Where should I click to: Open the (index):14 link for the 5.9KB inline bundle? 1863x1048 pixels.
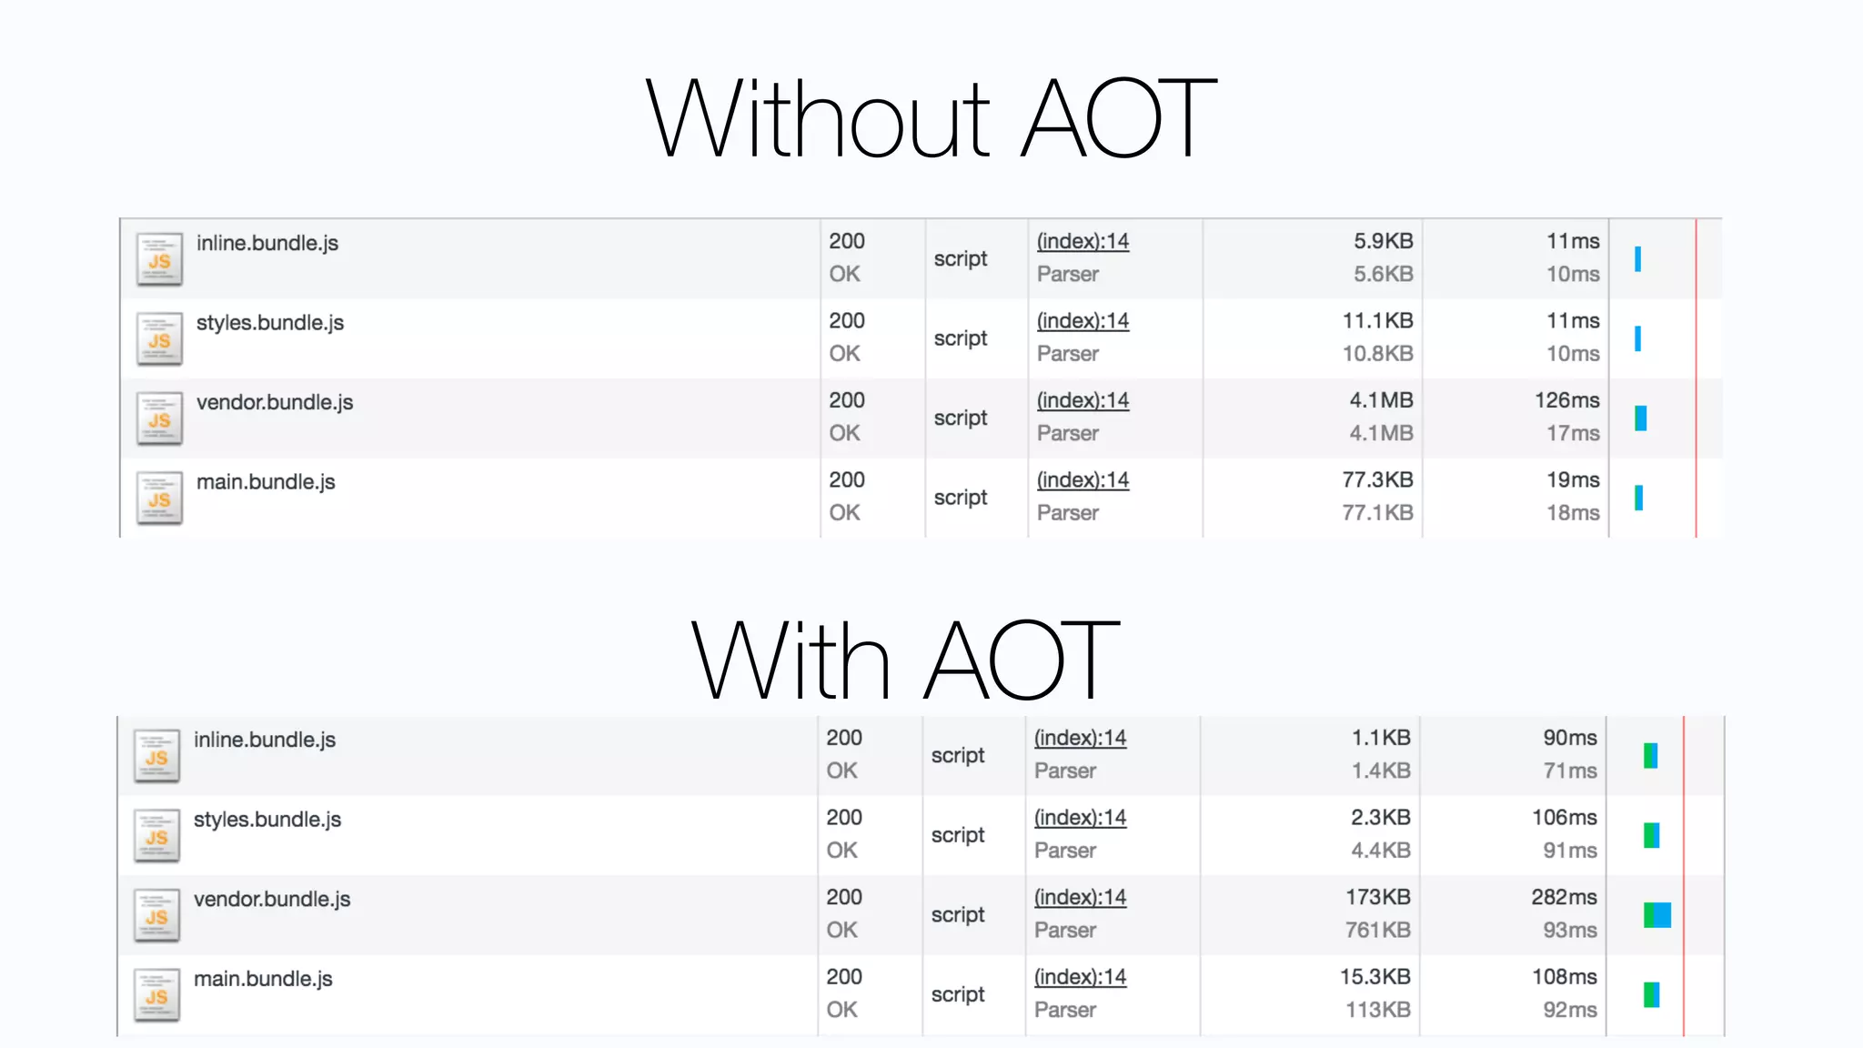click(x=1083, y=241)
